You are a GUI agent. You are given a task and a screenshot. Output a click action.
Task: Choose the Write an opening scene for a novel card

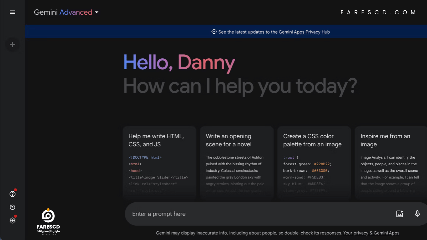(x=237, y=163)
